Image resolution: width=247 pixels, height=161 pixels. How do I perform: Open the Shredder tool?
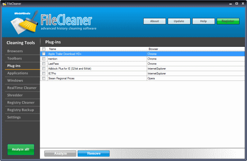[15, 95]
